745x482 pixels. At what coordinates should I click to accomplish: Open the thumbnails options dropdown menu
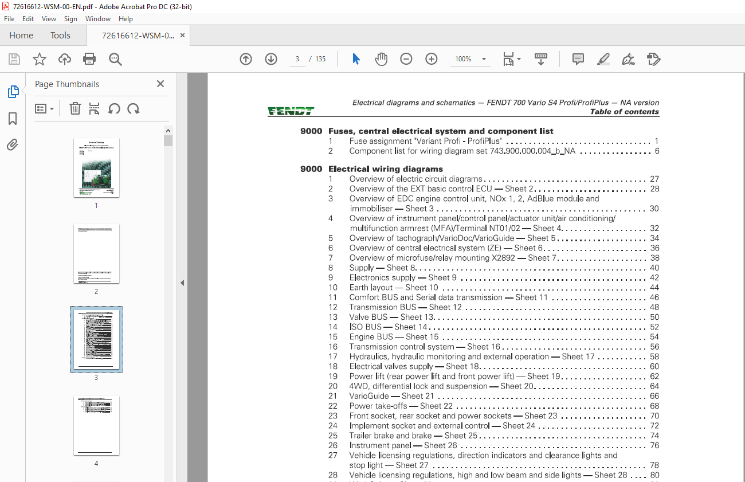[x=44, y=108]
